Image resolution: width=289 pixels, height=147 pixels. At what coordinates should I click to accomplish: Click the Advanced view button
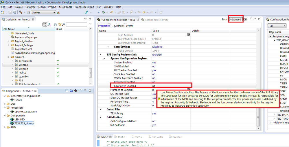(x=235, y=20)
